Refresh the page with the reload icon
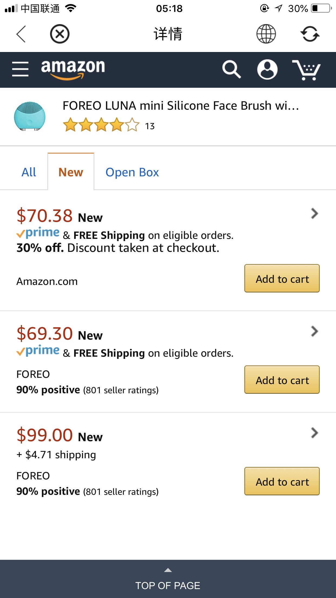The width and height of the screenshot is (336, 598). click(x=310, y=34)
